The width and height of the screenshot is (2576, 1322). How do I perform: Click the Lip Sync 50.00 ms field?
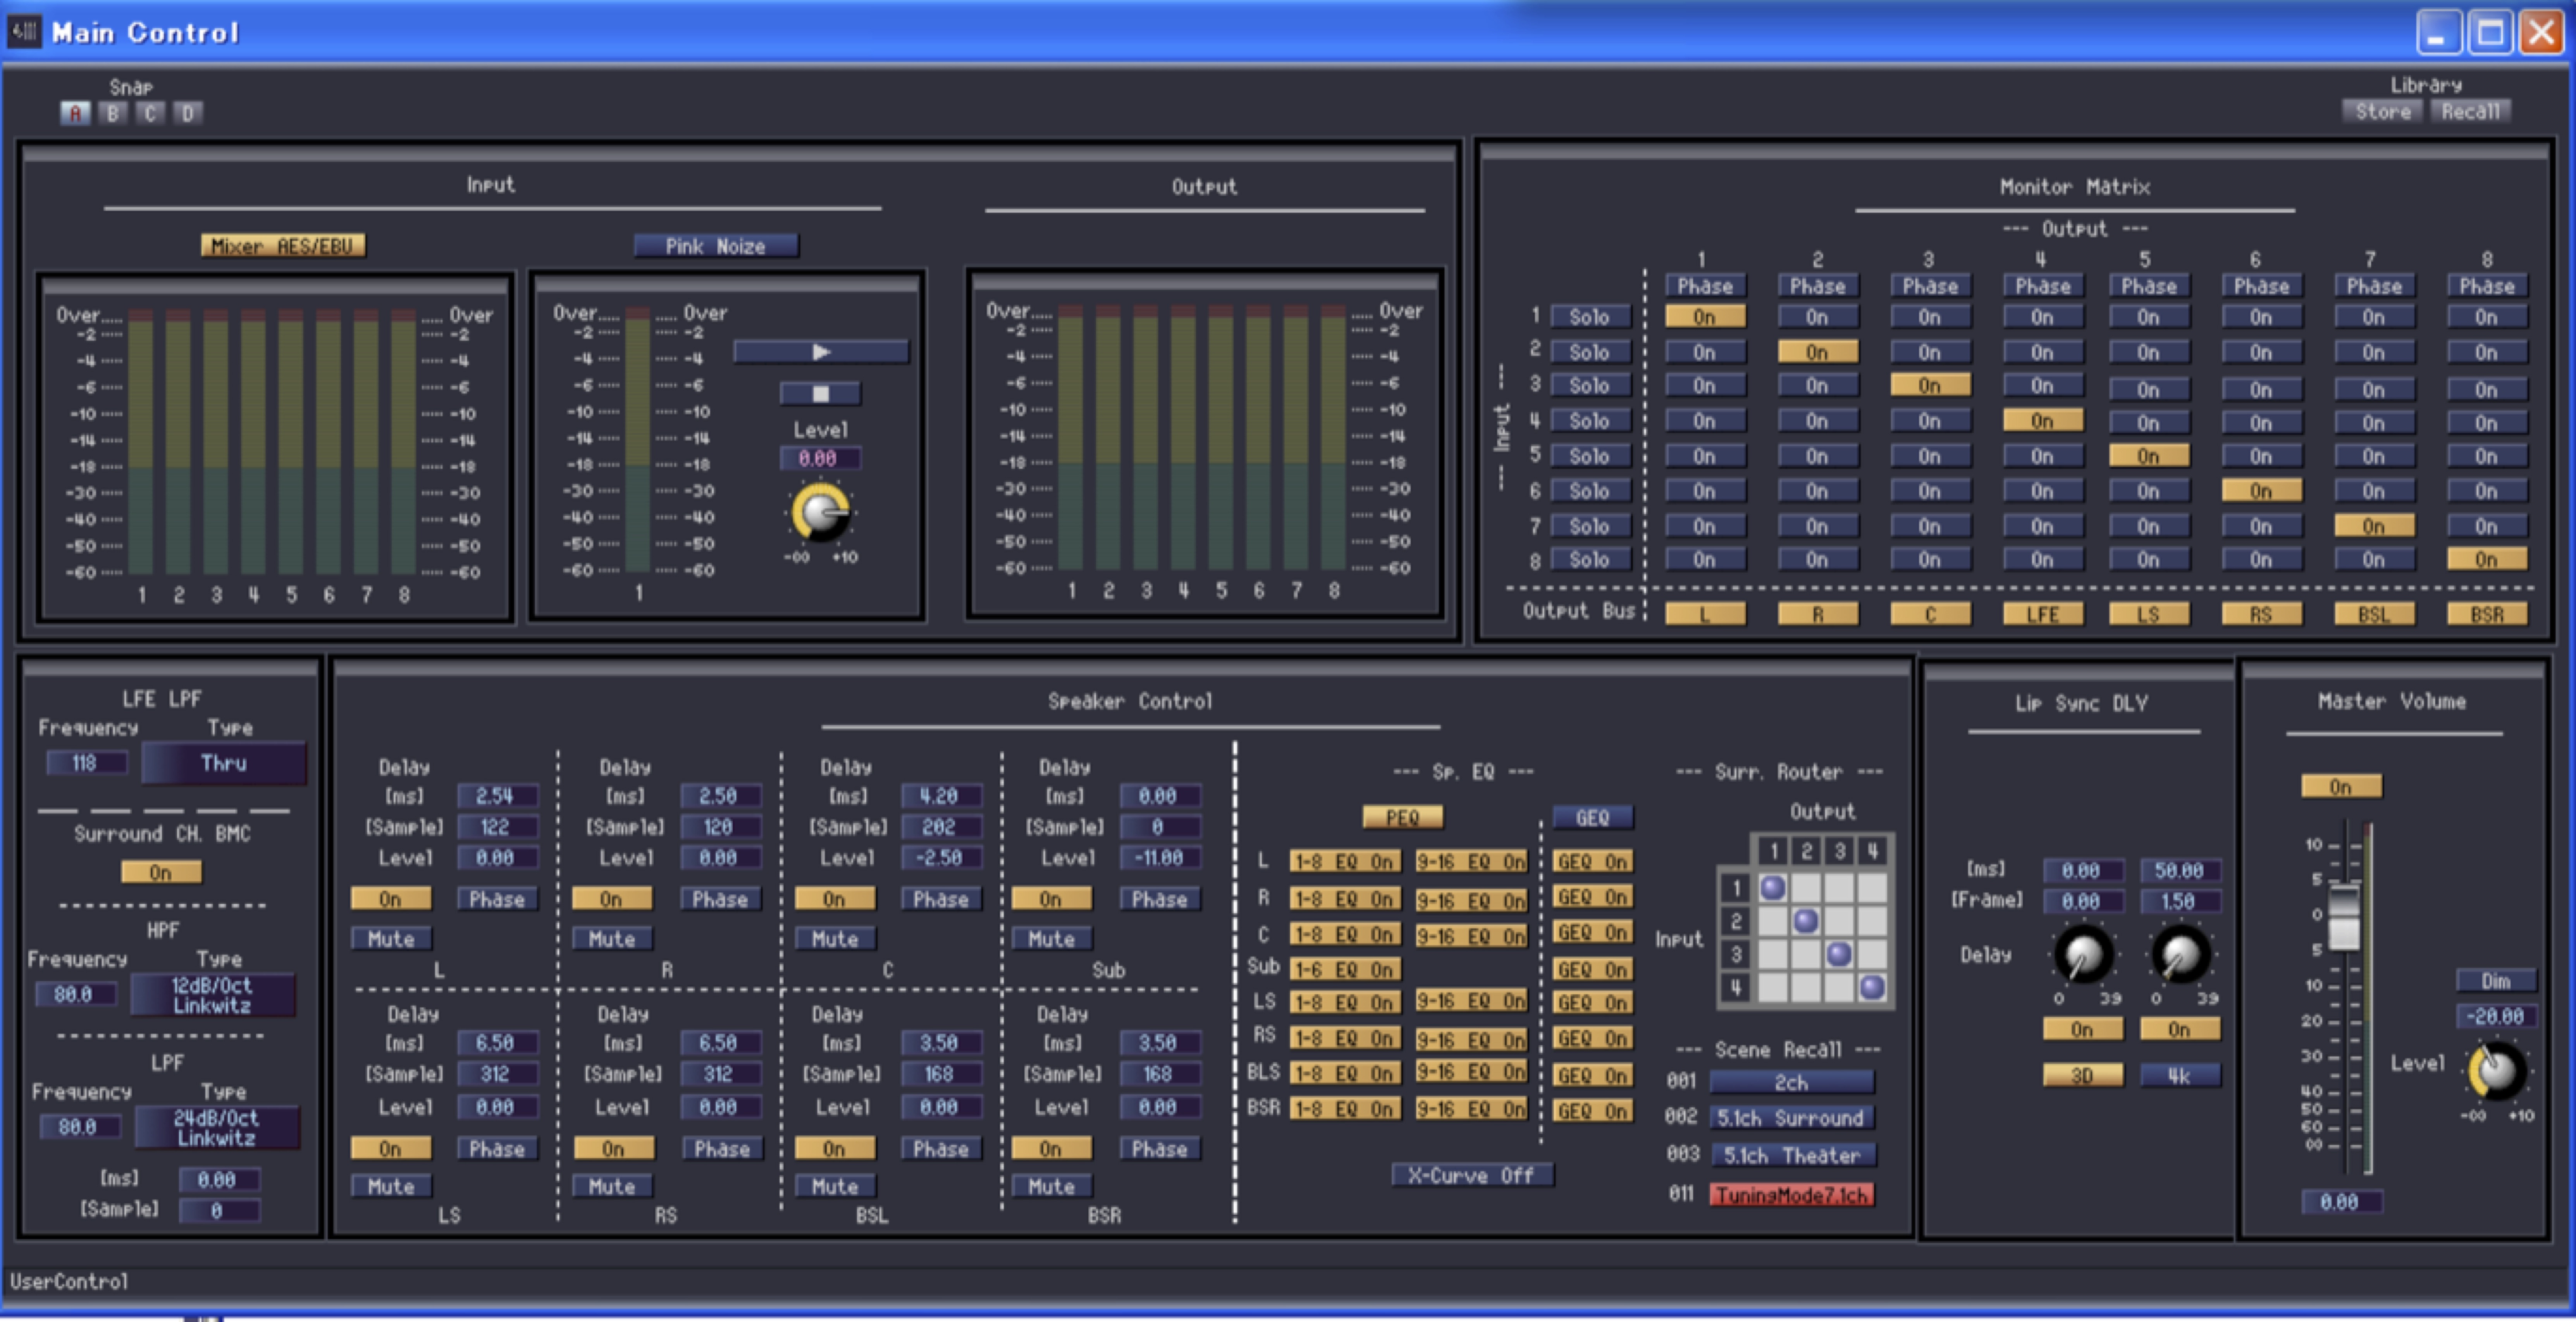tap(2180, 871)
